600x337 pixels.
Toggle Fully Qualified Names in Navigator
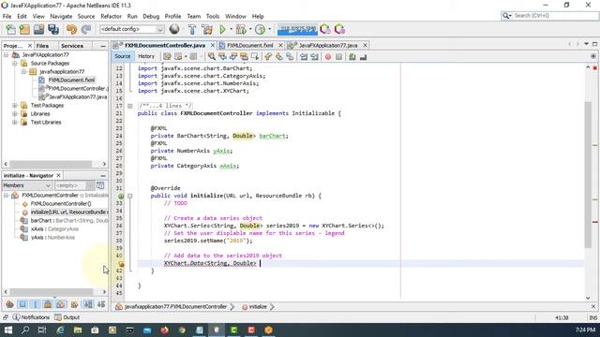point(74,304)
